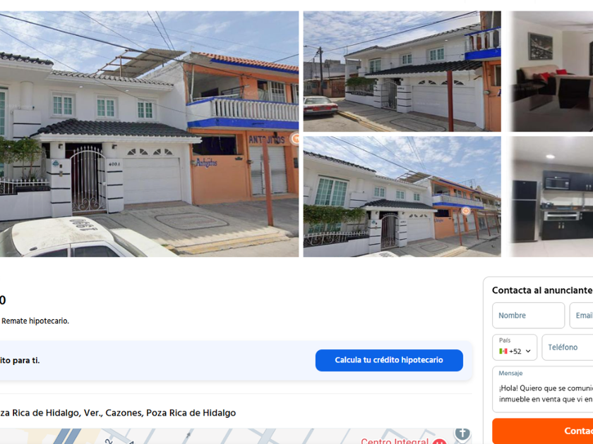593x444 pixels.
Task: Click the map area below the address
Action: pyautogui.click(x=236, y=436)
